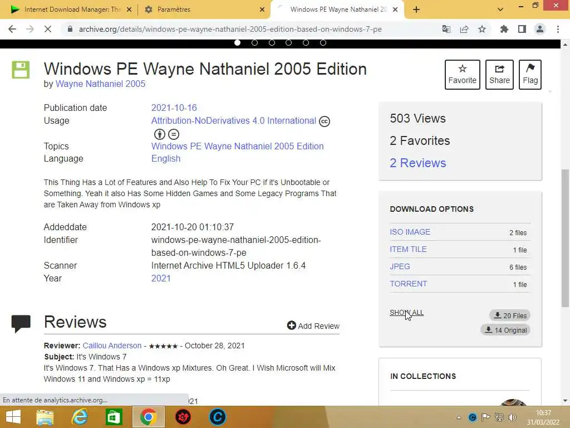Open reviewer Caillou Anderson profile

pyautogui.click(x=112, y=346)
